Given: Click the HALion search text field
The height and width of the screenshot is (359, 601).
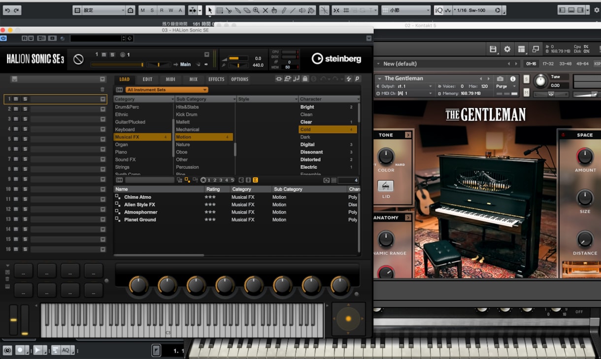Looking at the screenshot, I should tap(150, 180).
